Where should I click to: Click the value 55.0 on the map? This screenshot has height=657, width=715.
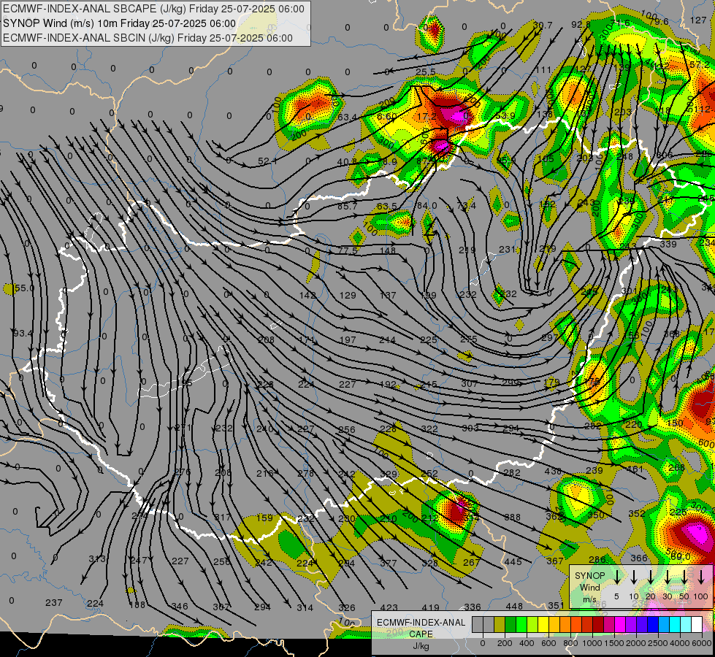point(24,288)
